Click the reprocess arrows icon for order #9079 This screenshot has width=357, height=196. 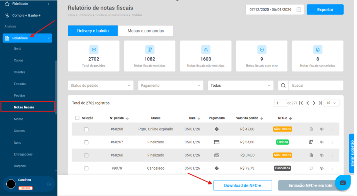pyautogui.click(x=311, y=168)
